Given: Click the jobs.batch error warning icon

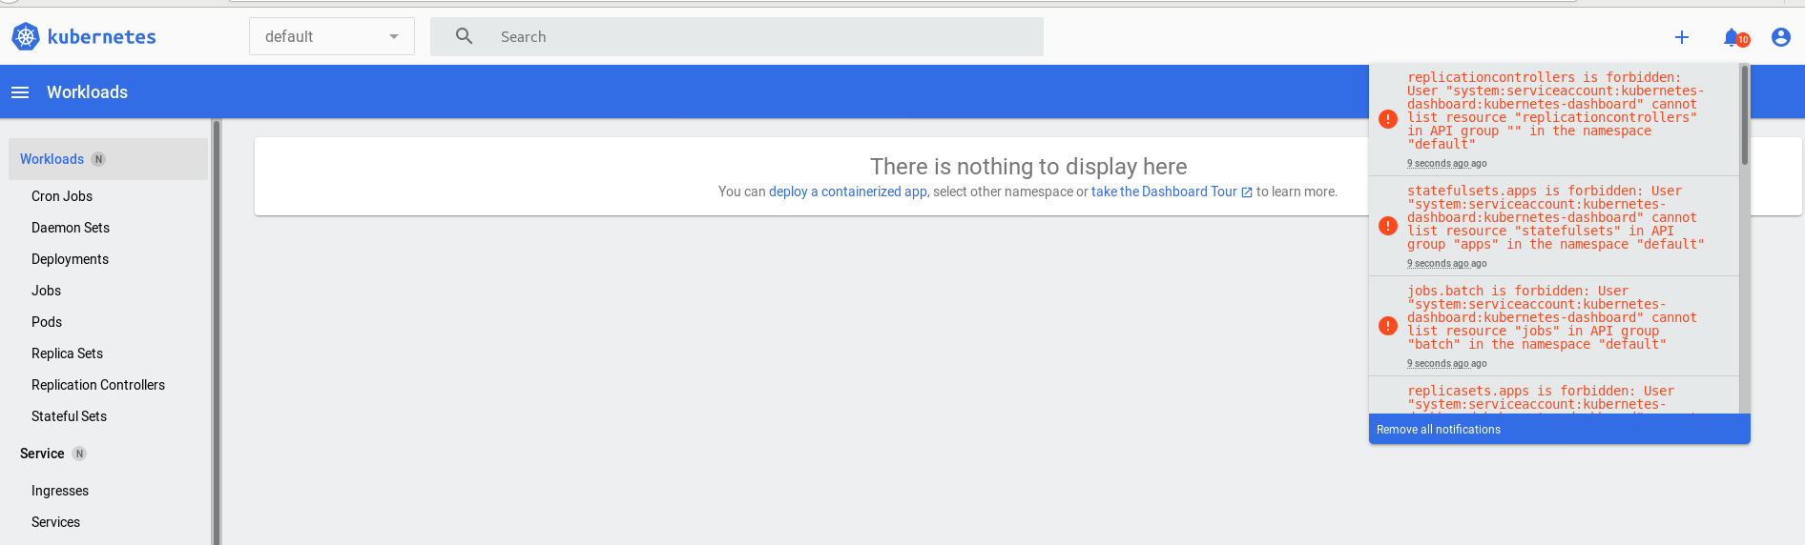Looking at the screenshot, I should (x=1388, y=326).
